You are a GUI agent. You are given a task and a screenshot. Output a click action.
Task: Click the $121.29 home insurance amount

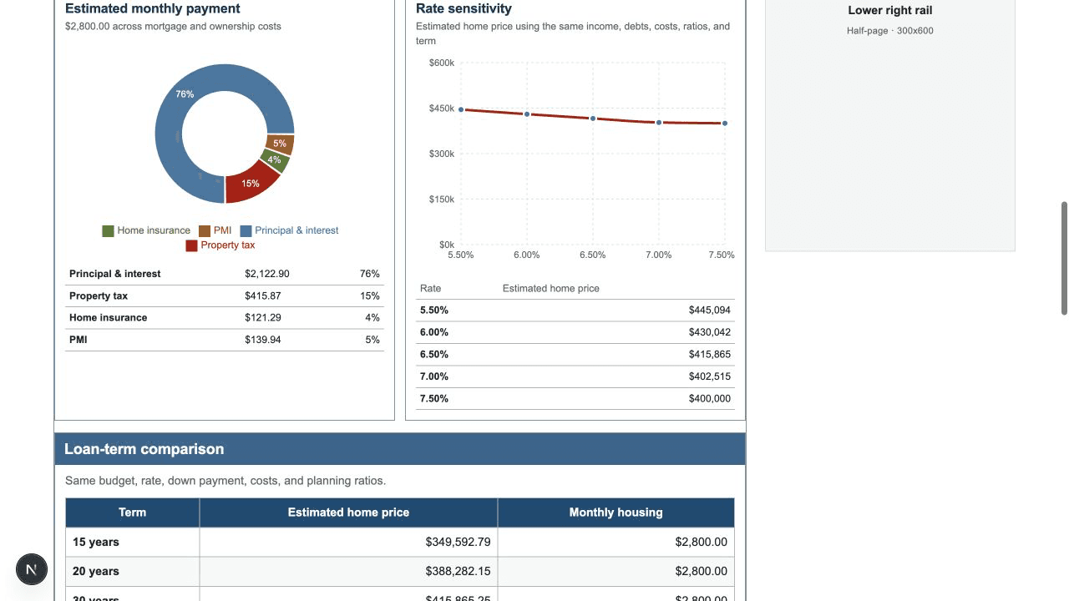pos(263,318)
